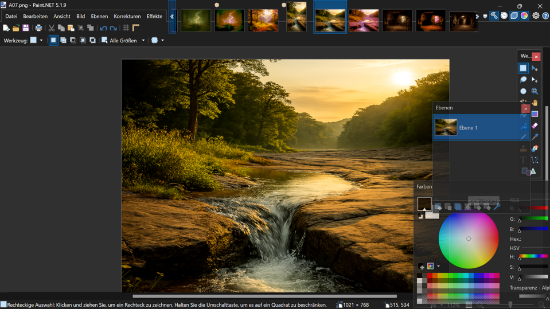Click the Print icon
This screenshot has width=550, height=309.
tap(38, 28)
